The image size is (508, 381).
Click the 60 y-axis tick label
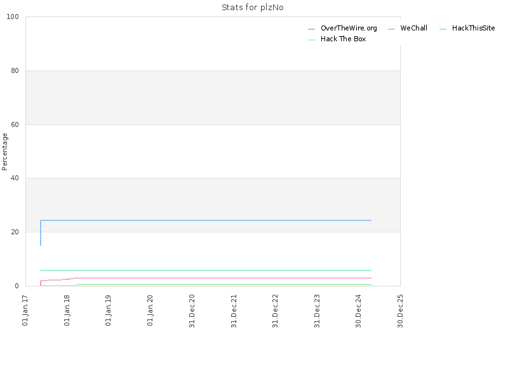pos(15,124)
